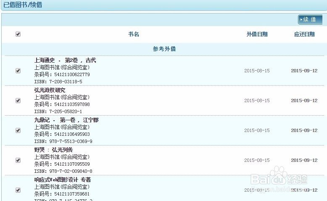Open the title 弘光政权研究
This screenshot has width=327, height=201.
[50, 90]
